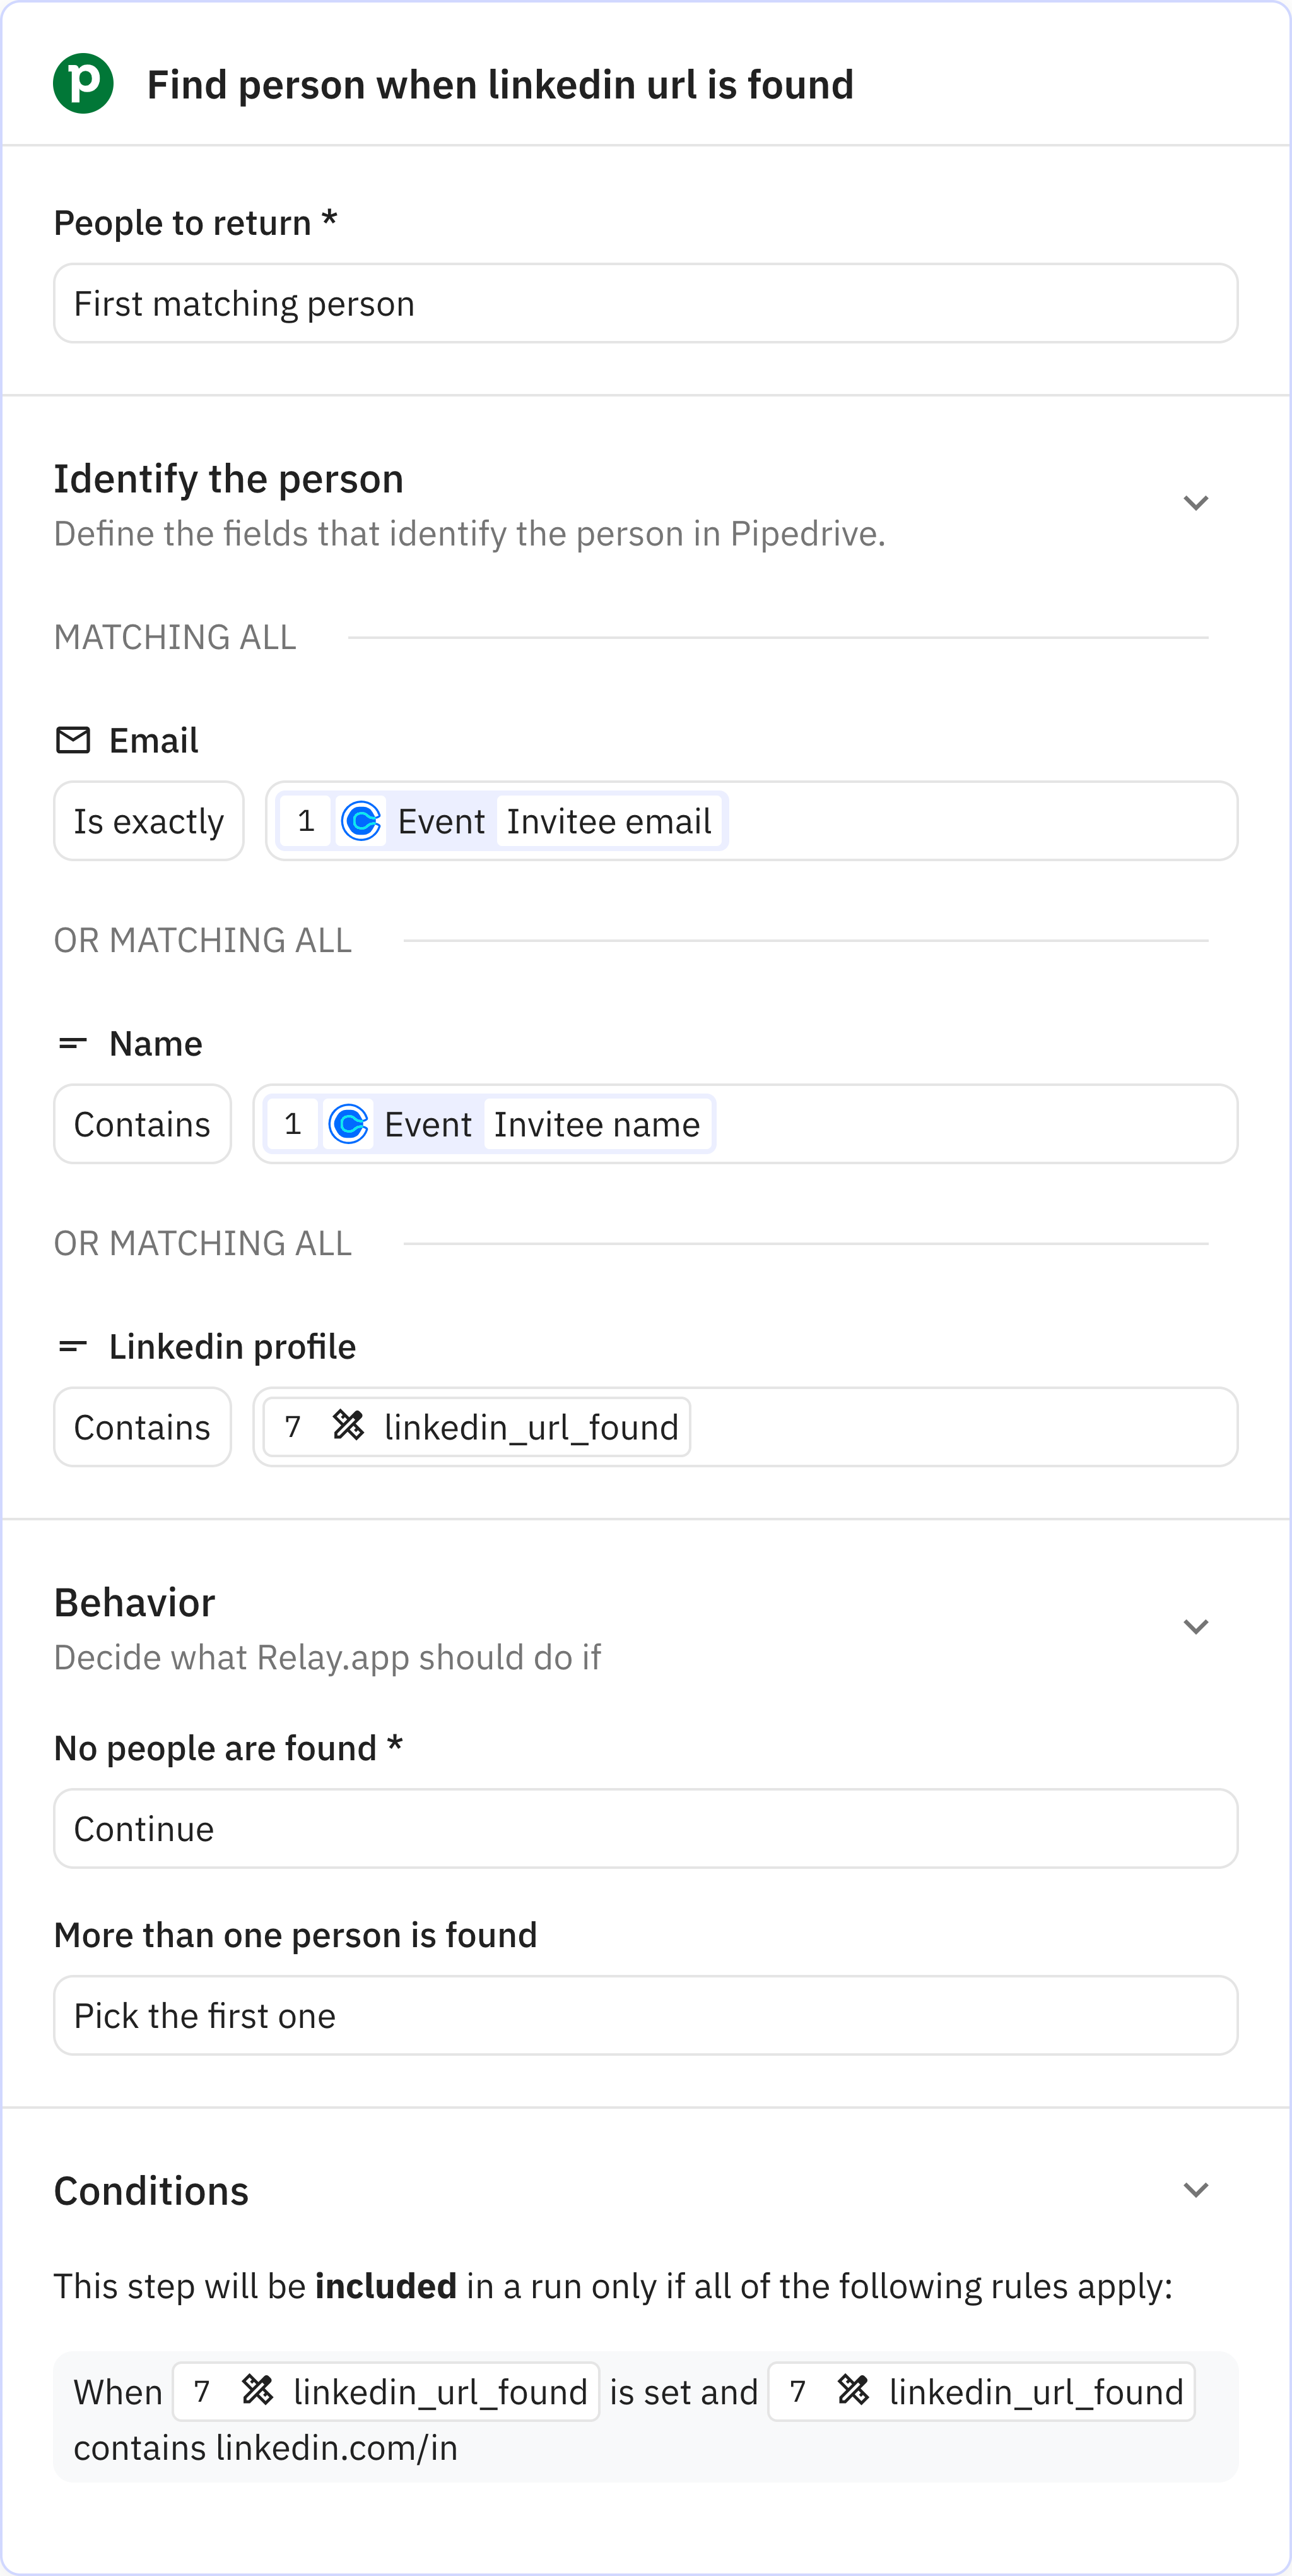The image size is (1292, 2576).
Task: Collapse the Conditions section chevron
Action: coord(1196,2190)
